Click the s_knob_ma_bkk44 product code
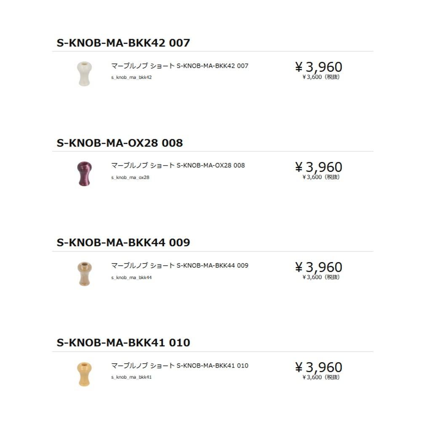Image resolution: width=421 pixels, height=421 pixels. [x=131, y=277]
